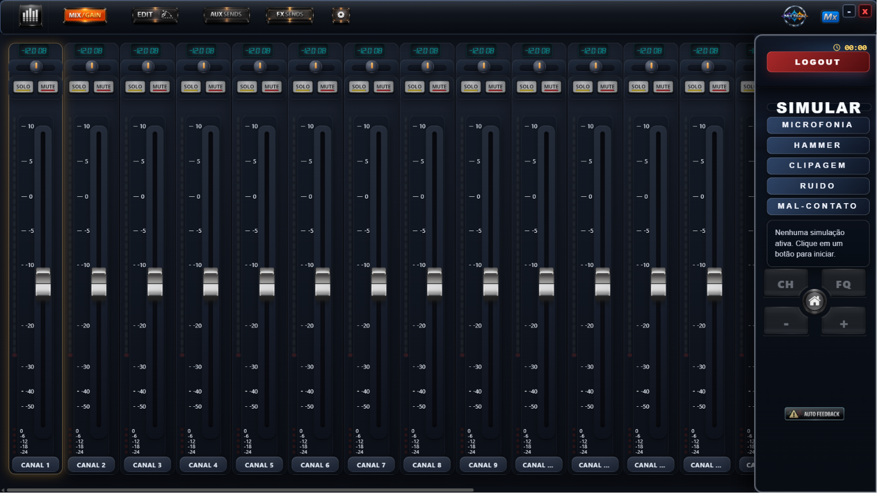
Task: Select the CANAL 9 label button
Action: tap(483, 465)
